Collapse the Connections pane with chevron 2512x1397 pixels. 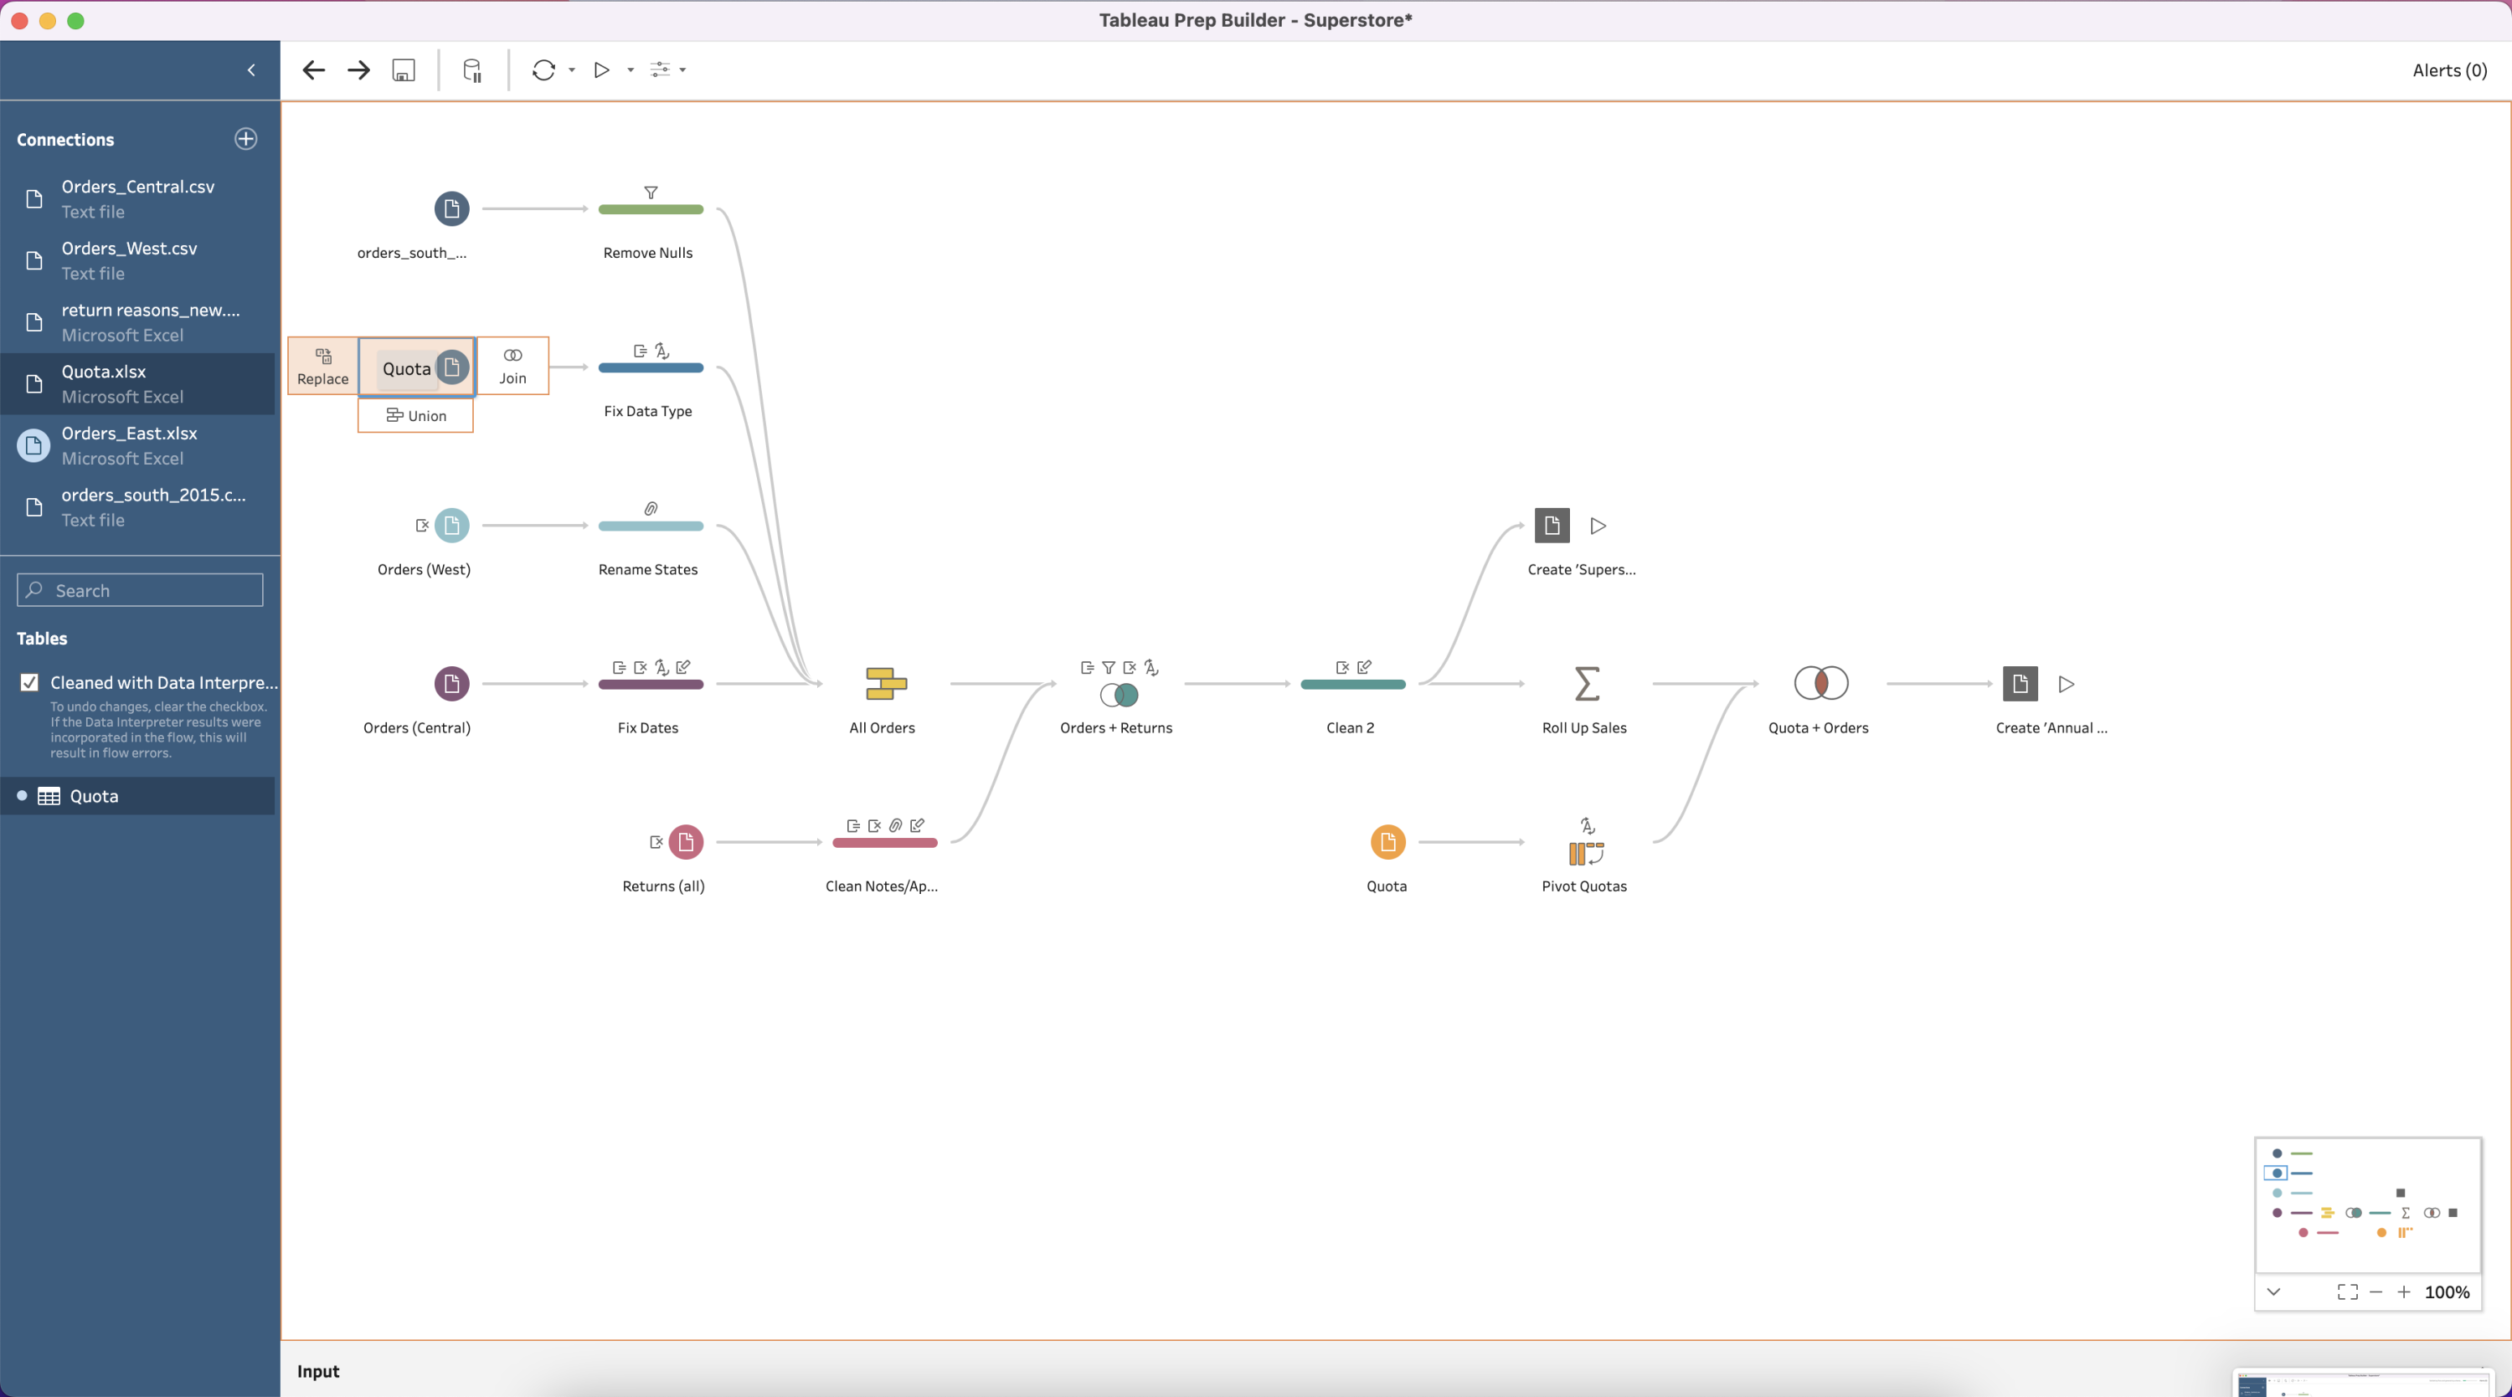point(251,70)
